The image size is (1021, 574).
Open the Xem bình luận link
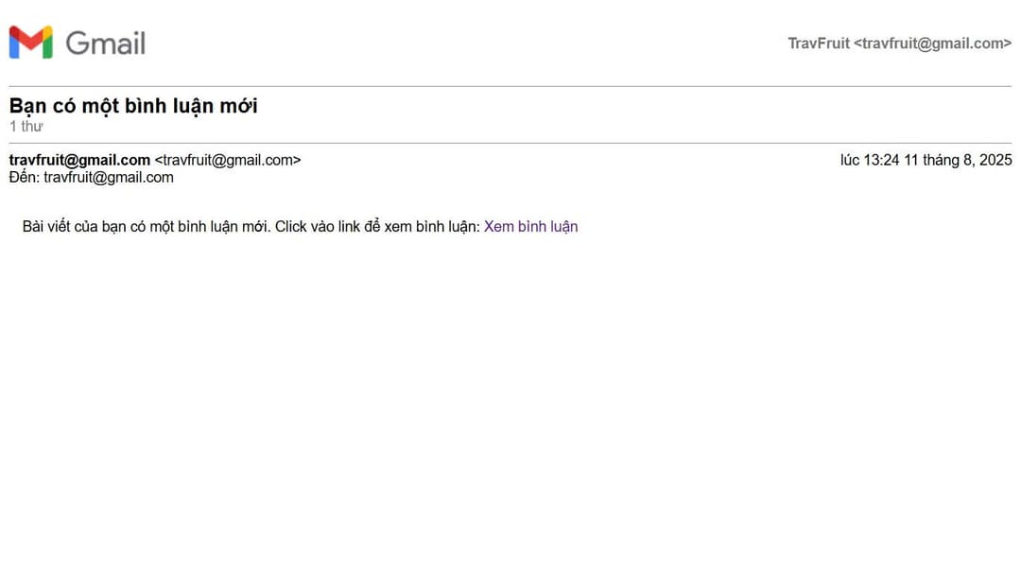click(x=530, y=226)
